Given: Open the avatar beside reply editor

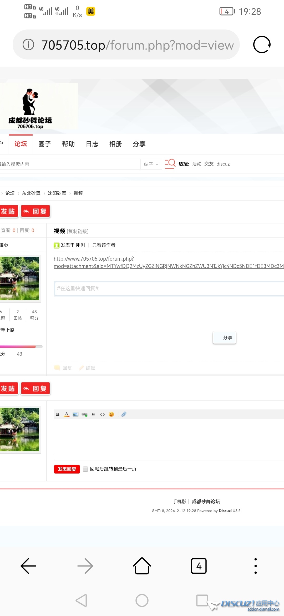Looking at the screenshot, I should [19, 429].
